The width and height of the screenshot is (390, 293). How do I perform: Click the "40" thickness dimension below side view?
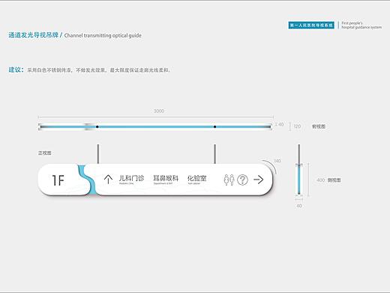coord(299,206)
